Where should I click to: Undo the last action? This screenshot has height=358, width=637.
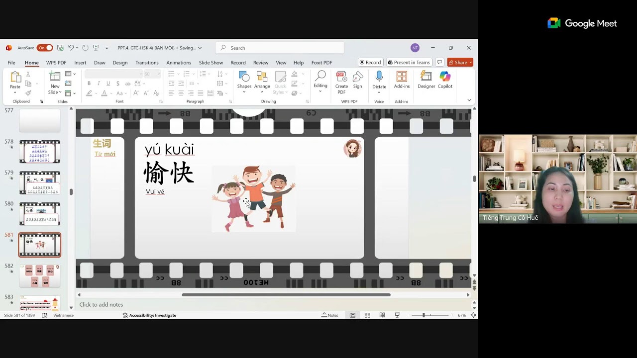coord(71,48)
